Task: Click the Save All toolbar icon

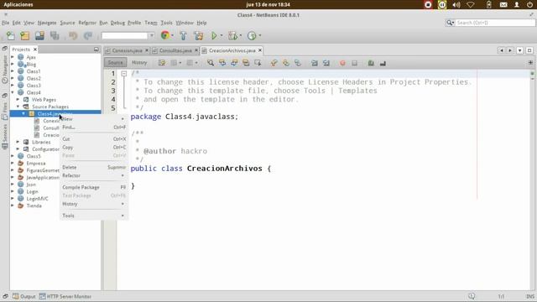Action: (x=55, y=35)
